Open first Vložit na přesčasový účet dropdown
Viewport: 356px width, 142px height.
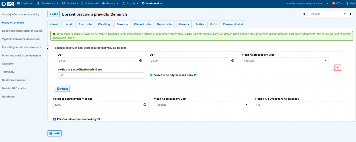[285, 61]
